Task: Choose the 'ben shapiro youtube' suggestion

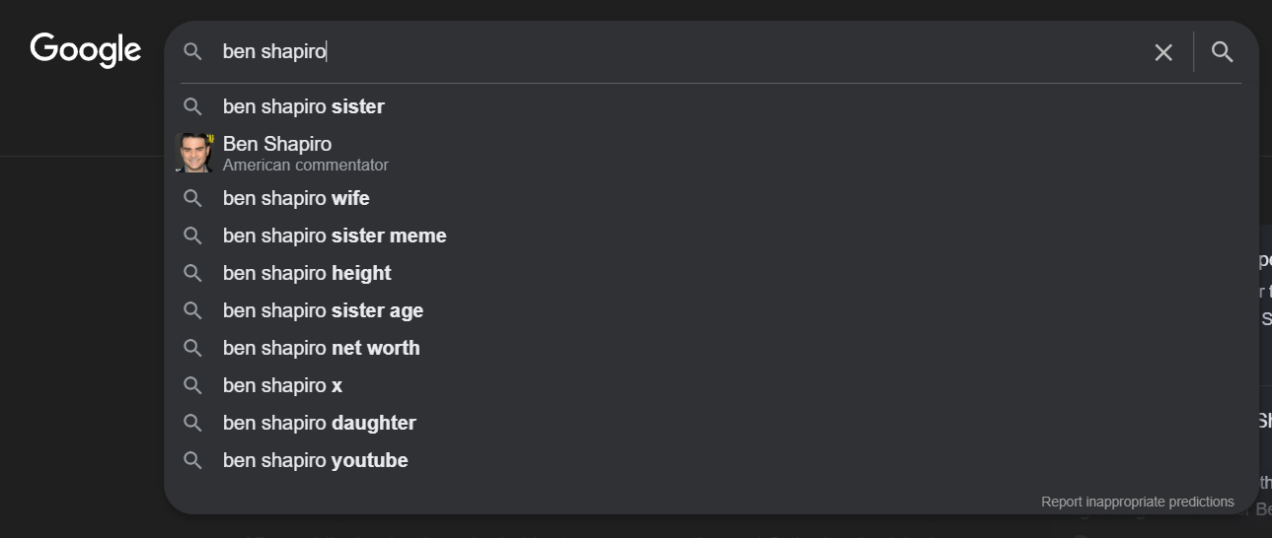Action: coord(315,460)
